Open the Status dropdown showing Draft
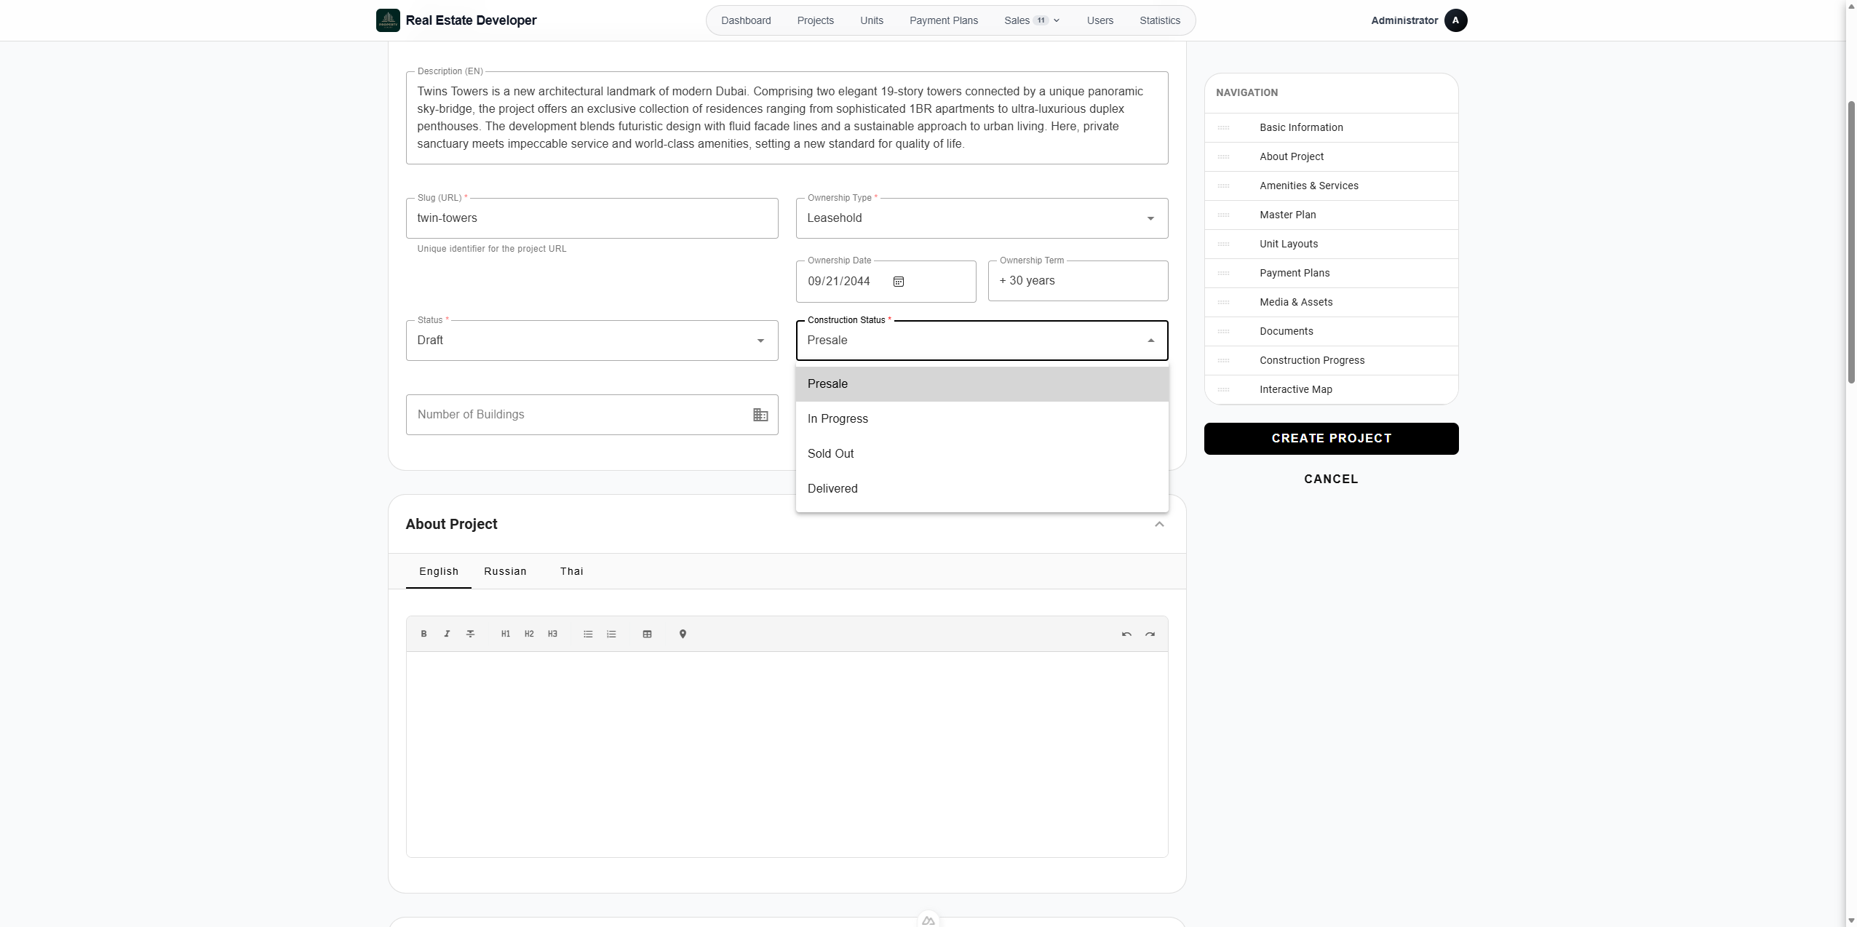 click(592, 341)
